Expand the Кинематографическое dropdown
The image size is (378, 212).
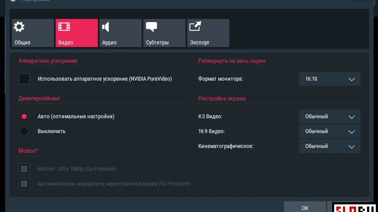(330, 146)
